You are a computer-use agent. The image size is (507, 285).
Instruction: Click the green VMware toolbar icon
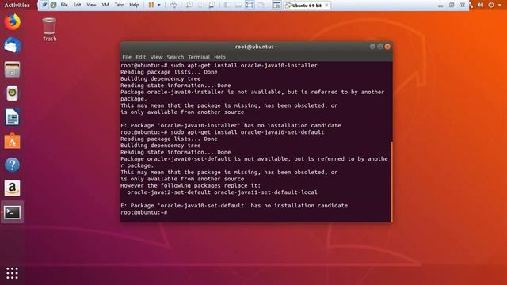click(x=53, y=5)
